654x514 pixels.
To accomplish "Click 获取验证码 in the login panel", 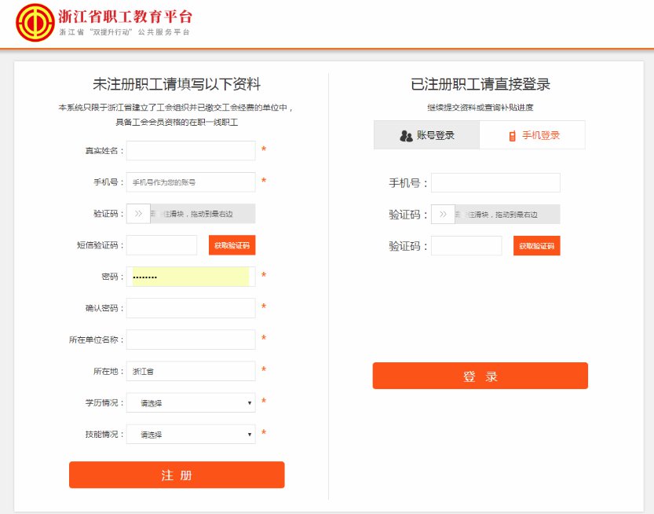I will [537, 246].
